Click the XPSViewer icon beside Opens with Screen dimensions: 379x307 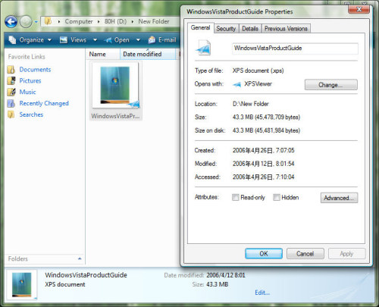236,84
